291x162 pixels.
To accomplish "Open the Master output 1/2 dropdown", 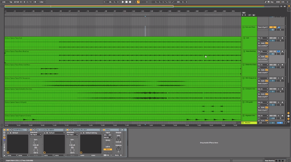I will click(263, 123).
